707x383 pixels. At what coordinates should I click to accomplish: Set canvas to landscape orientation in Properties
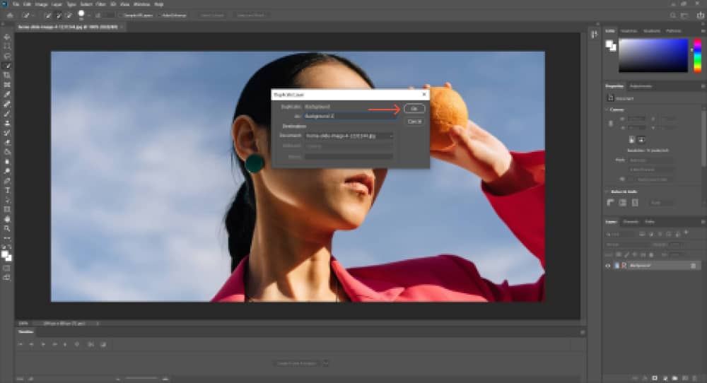click(641, 140)
